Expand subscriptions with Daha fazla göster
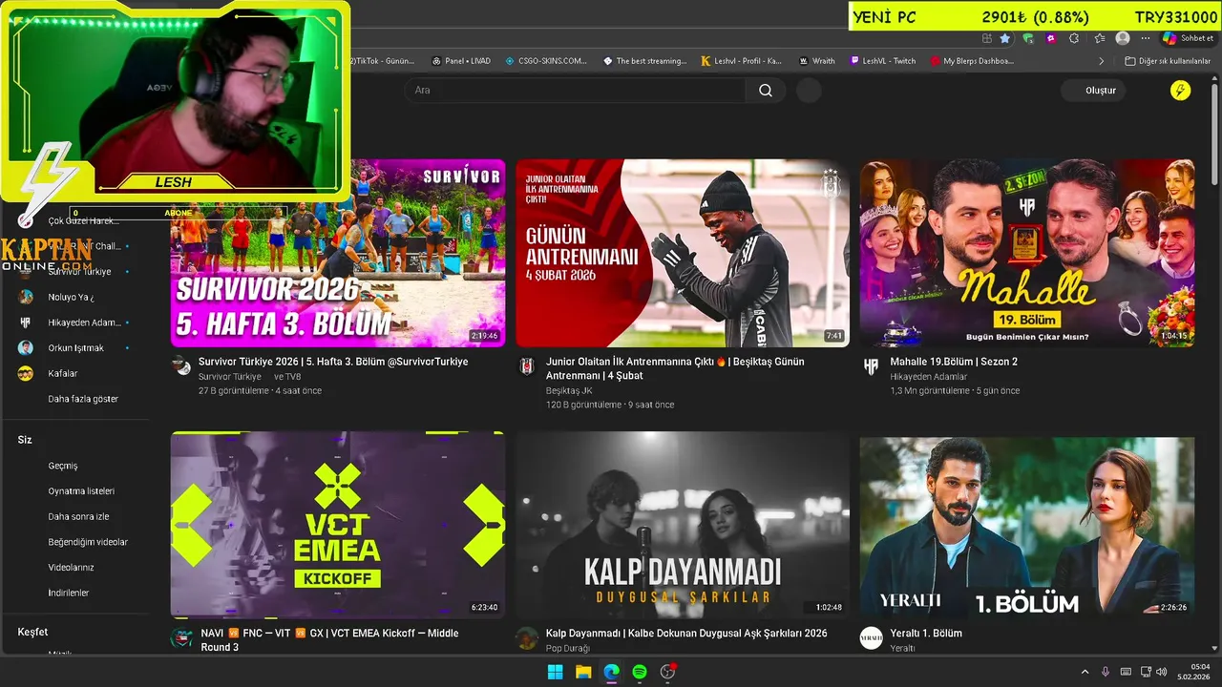 83,399
